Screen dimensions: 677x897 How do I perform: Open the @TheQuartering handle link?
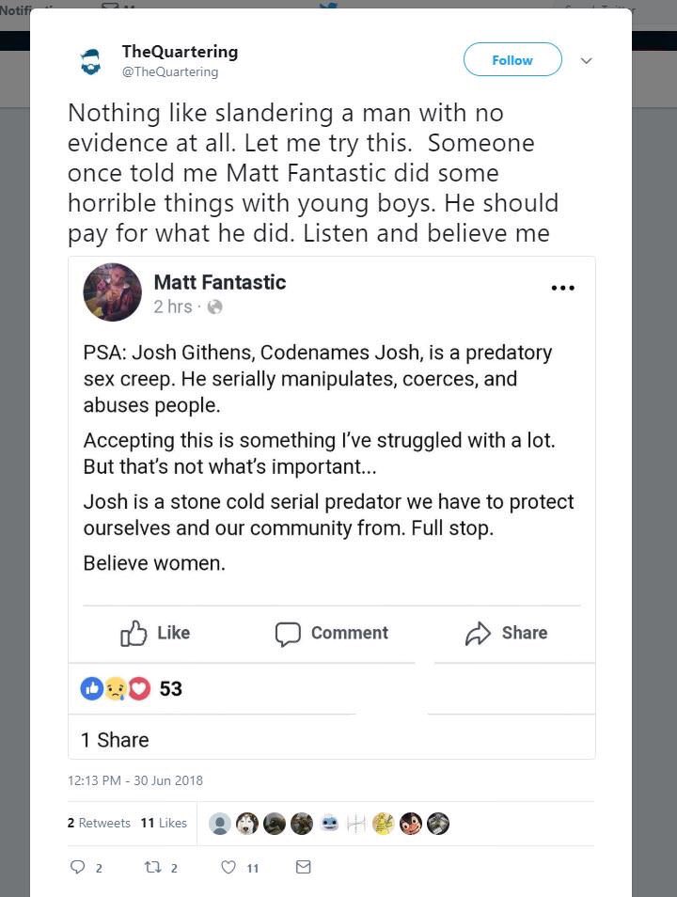pos(170,72)
